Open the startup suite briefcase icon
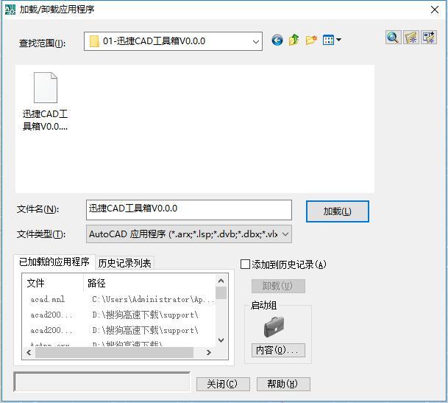Viewport: 448px width, 403px height. coord(274,326)
